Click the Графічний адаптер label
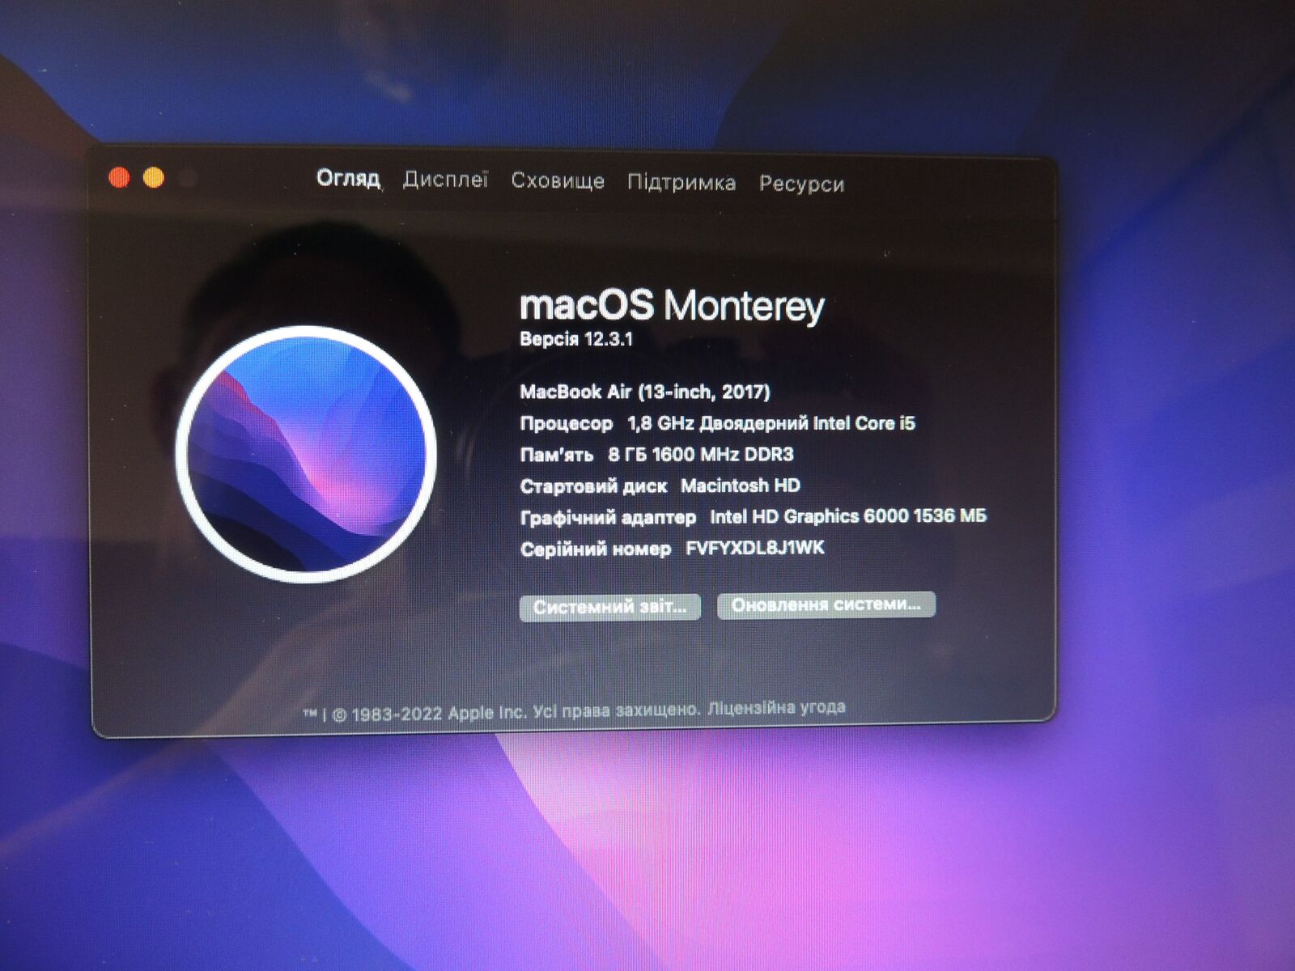The height and width of the screenshot is (971, 1295). pos(608,517)
